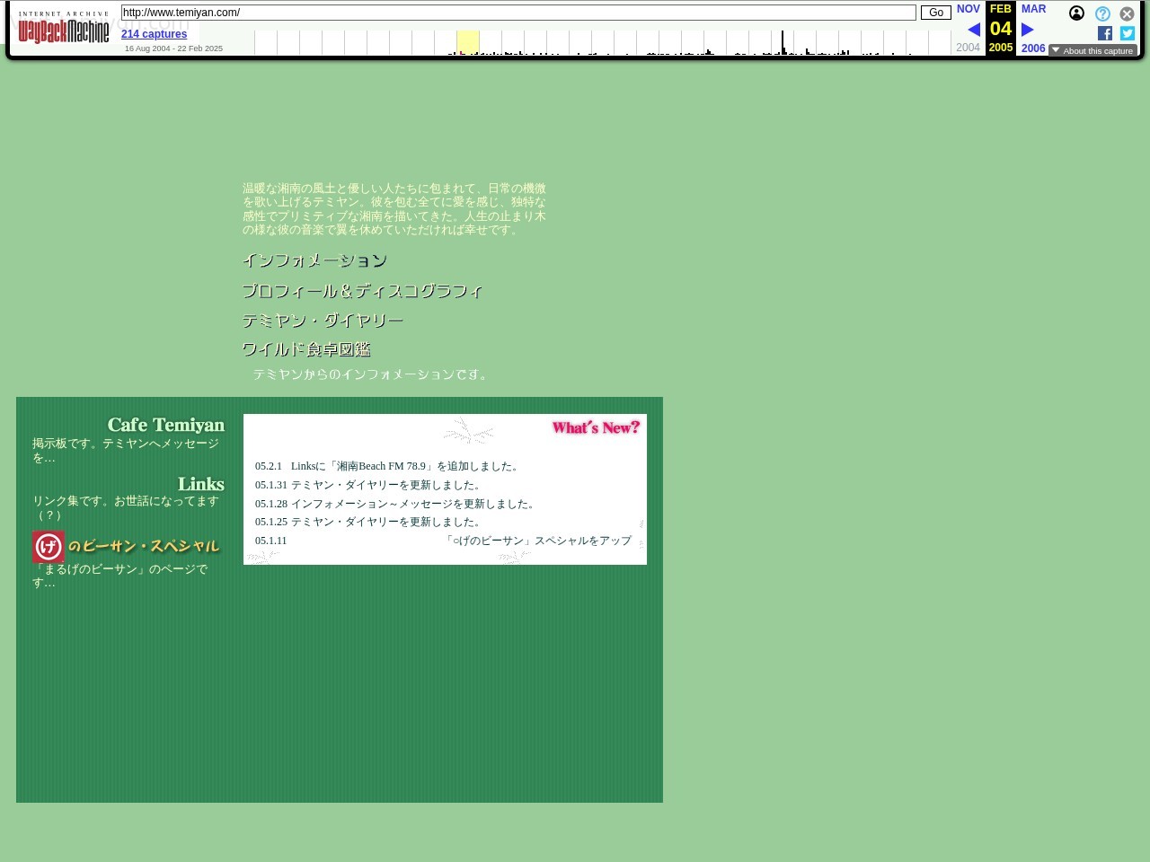Expand About this capture

(1092, 51)
